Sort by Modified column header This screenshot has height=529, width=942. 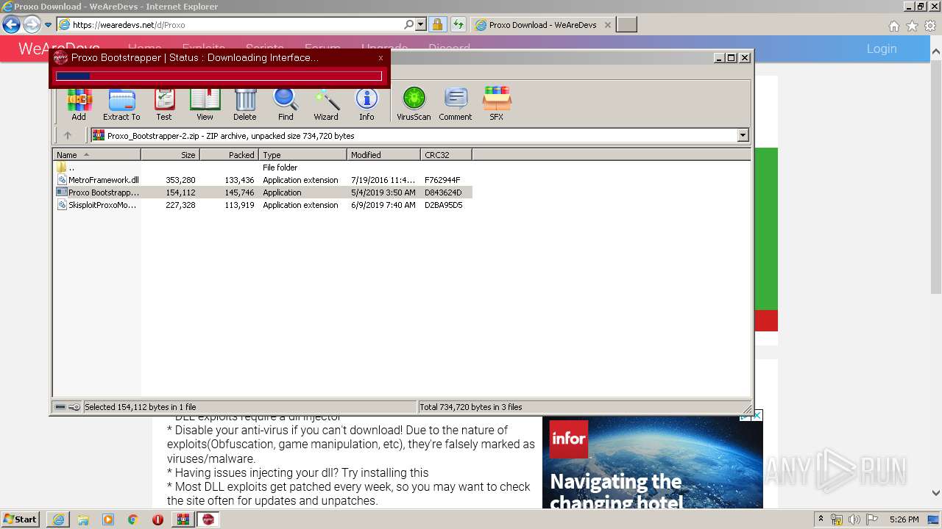(x=383, y=155)
